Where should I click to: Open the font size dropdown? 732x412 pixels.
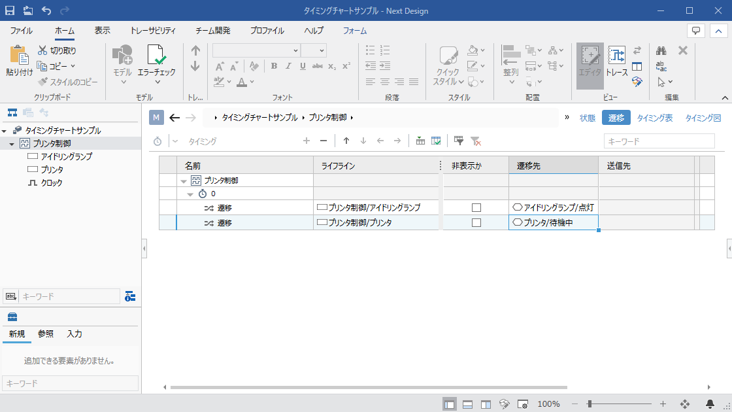pos(322,50)
